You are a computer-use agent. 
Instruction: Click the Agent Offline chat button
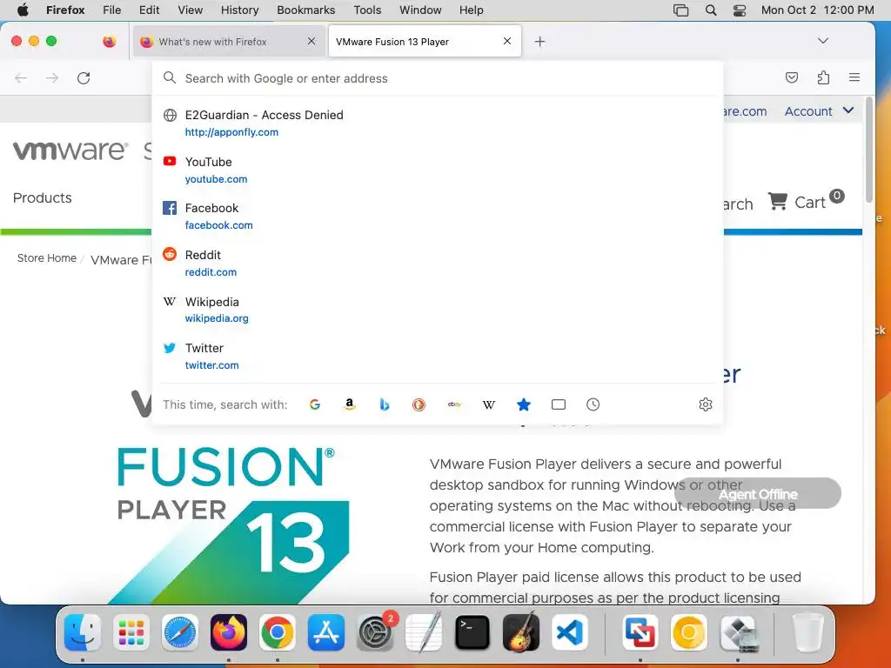pyautogui.click(x=758, y=494)
